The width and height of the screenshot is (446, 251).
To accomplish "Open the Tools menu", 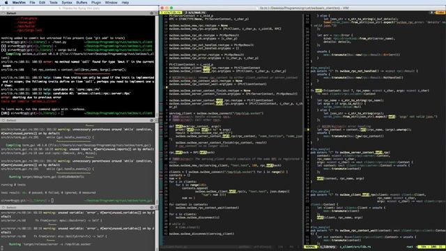I will [x=54, y=3].
